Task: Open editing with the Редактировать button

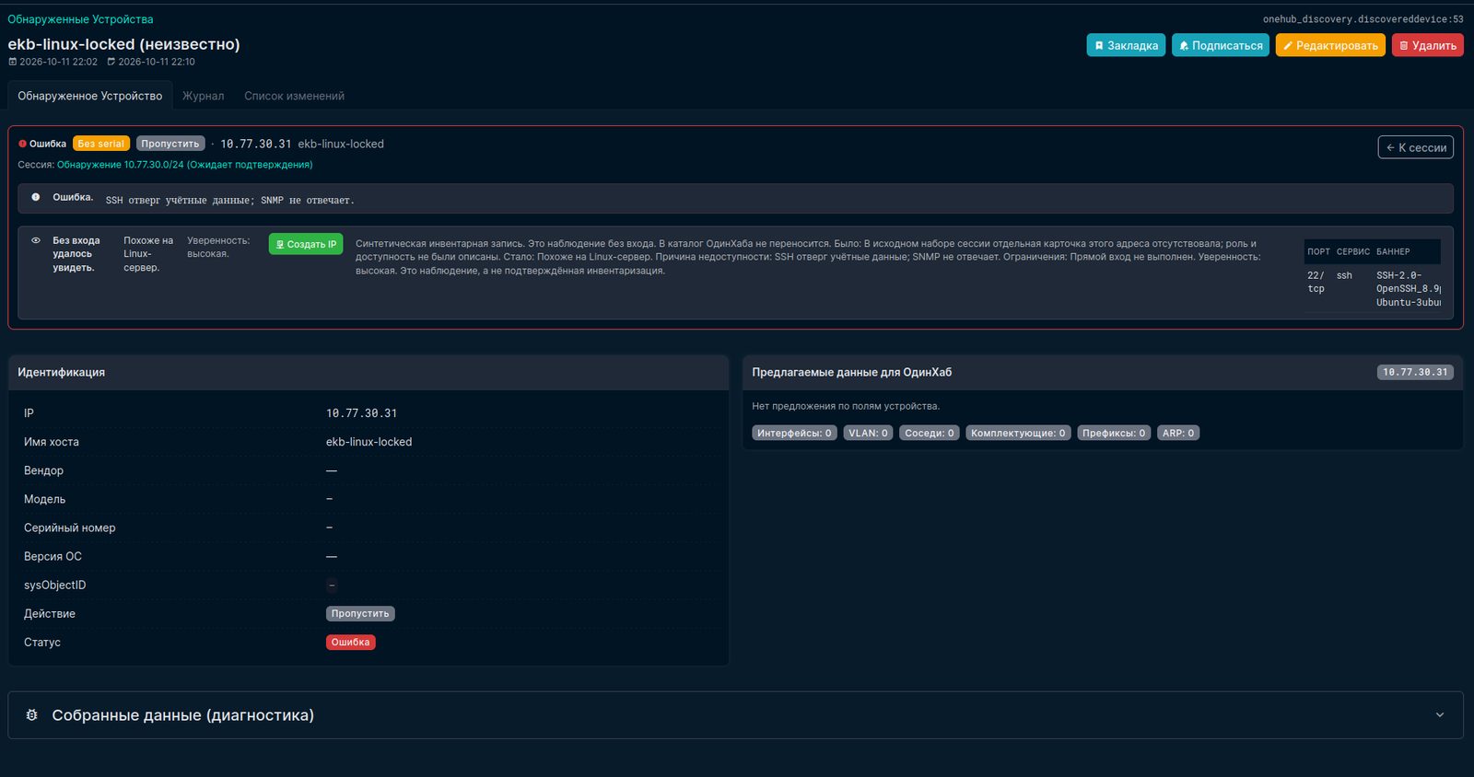Action: [1330, 45]
